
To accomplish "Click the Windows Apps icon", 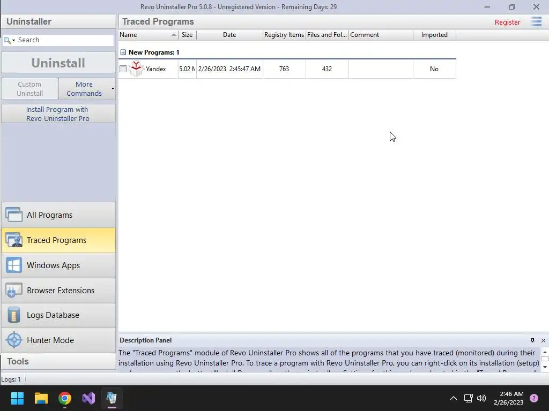I will pyautogui.click(x=14, y=265).
